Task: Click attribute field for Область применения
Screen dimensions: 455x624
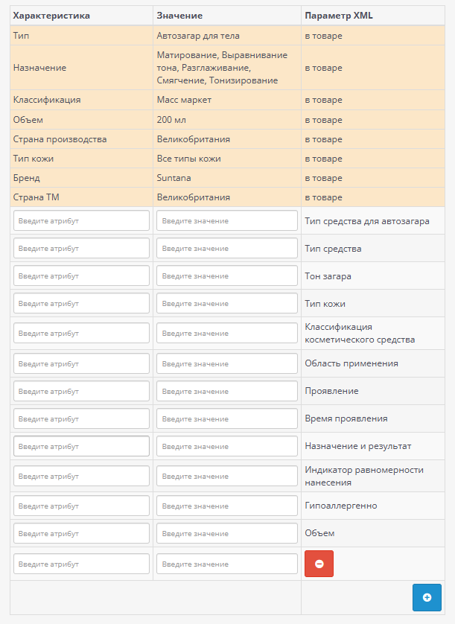Action: point(81,363)
